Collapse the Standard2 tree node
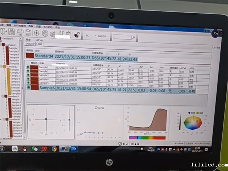 pyautogui.click(x=2, y=66)
